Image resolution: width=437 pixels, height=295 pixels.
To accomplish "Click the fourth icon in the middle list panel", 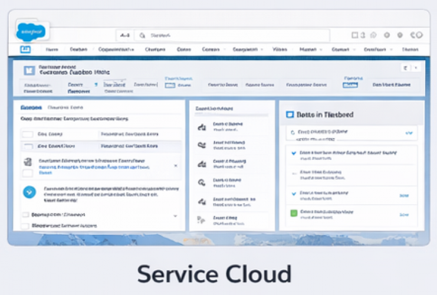I will pos(202,183).
